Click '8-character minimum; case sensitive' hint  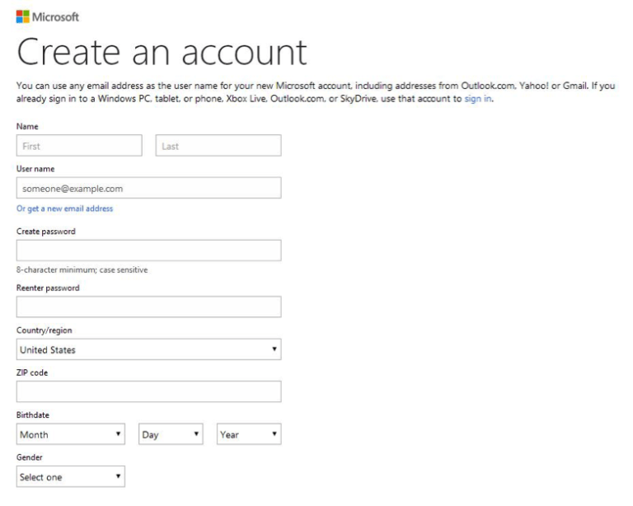(x=82, y=269)
